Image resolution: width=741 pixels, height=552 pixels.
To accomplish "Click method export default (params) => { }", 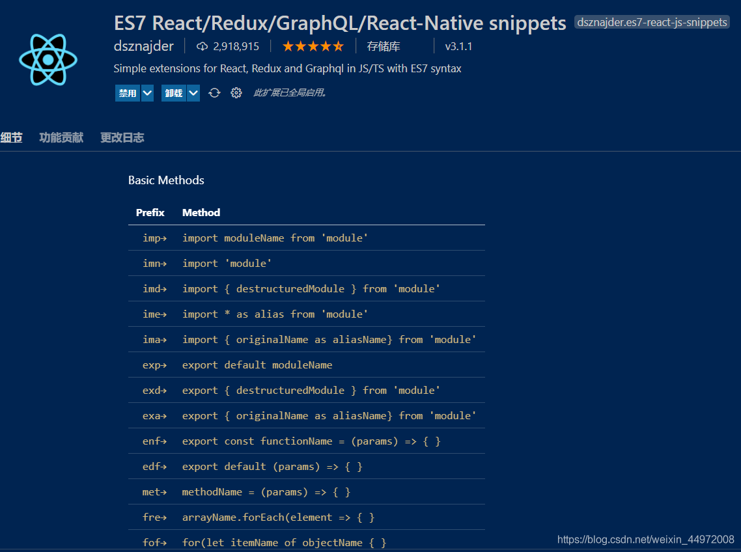I will click(273, 467).
